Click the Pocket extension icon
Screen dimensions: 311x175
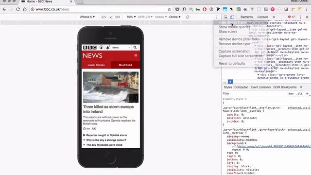pos(177,9)
